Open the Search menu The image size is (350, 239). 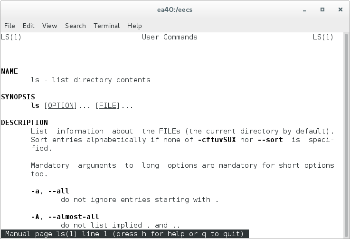point(76,26)
